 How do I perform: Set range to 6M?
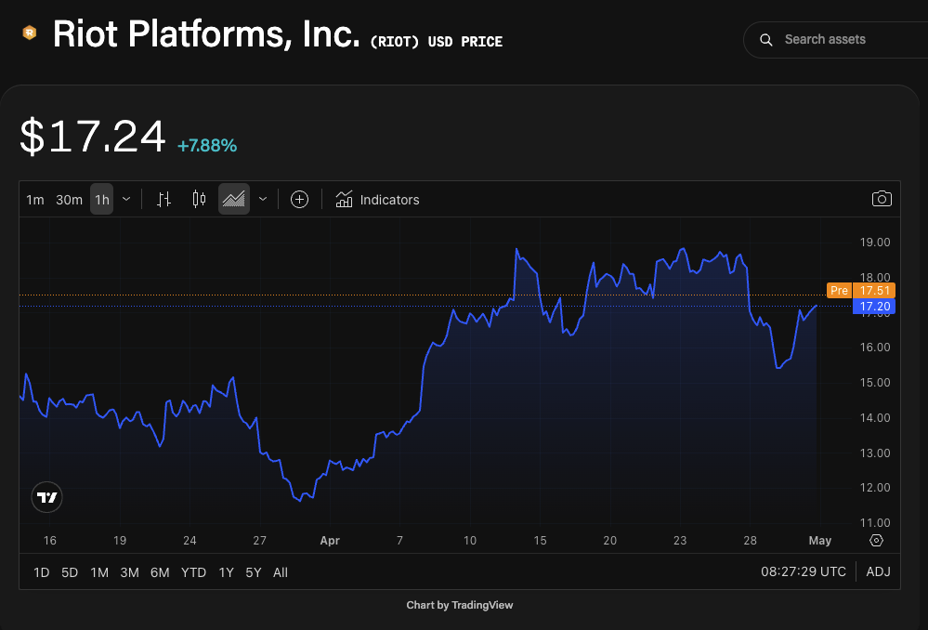coord(160,572)
